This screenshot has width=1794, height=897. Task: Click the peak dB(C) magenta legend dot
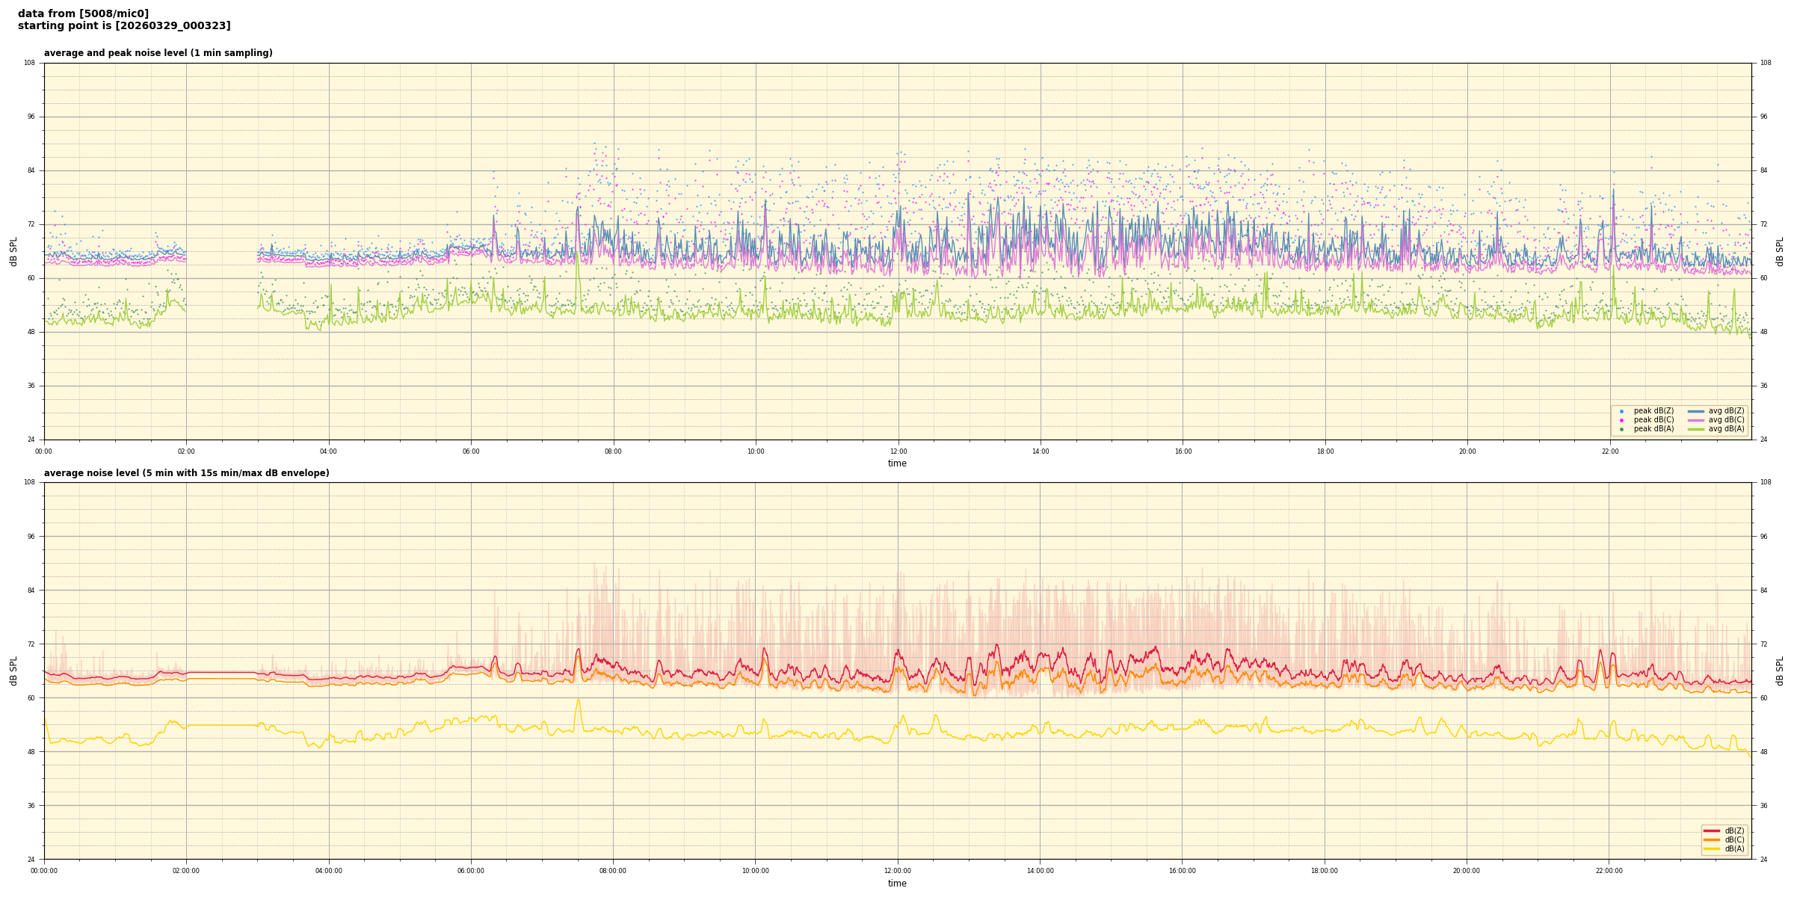click(x=1621, y=420)
